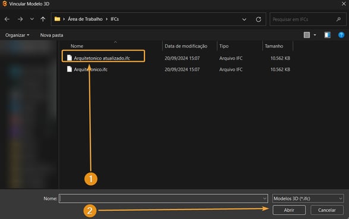
Task: Expand the Nome filename dropdown arrow
Action: pyautogui.click(x=265, y=198)
